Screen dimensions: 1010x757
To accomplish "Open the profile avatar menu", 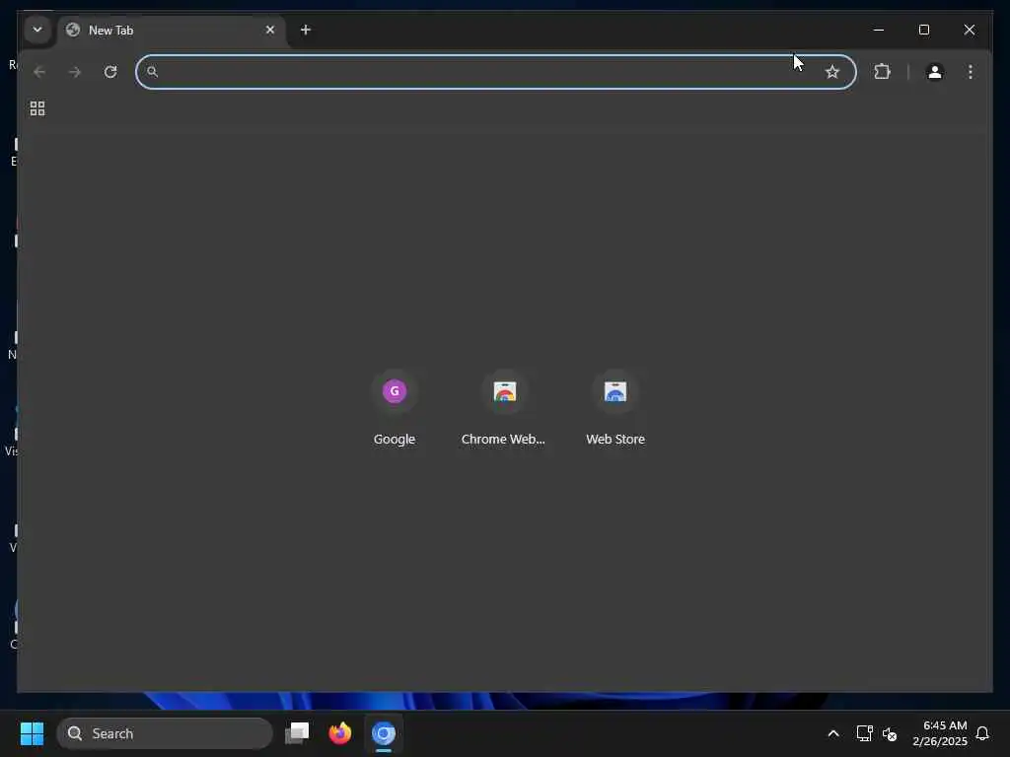I will coord(935,71).
